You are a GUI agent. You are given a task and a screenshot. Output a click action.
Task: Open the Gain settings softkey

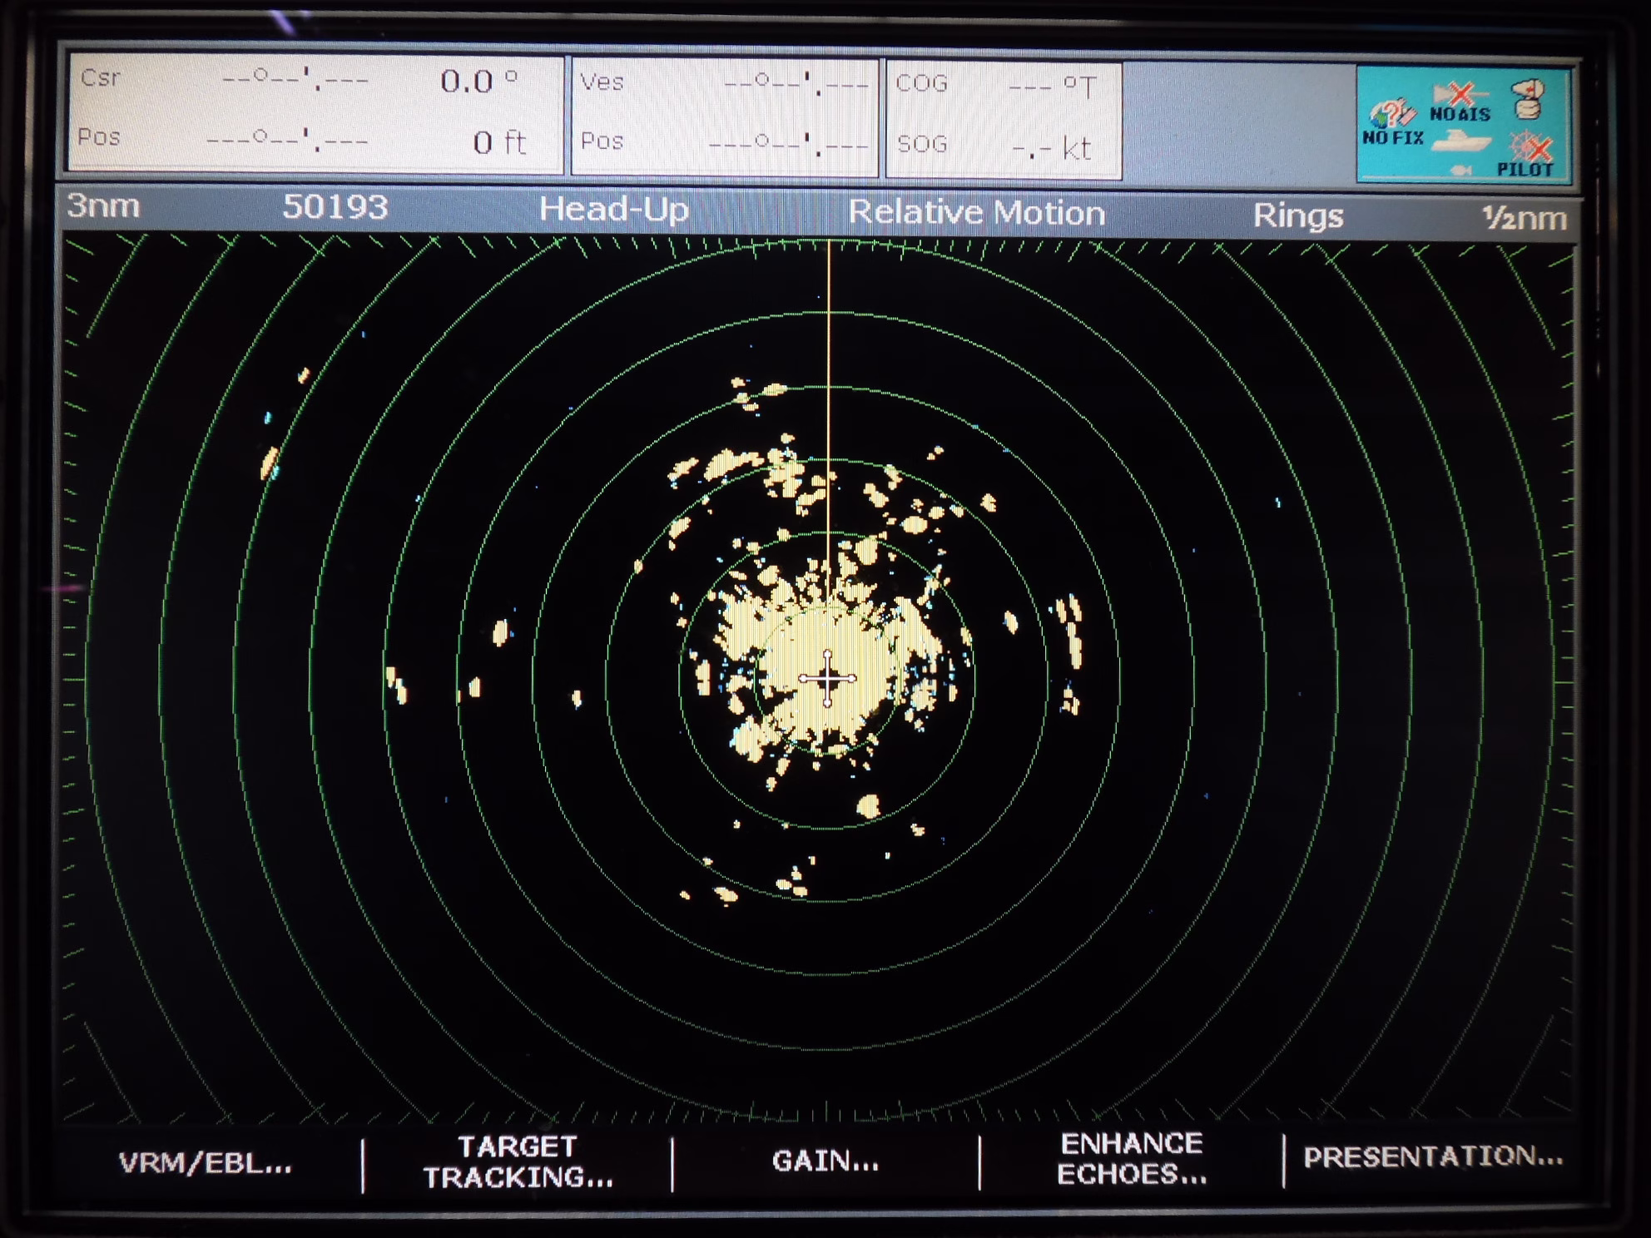tap(825, 1161)
